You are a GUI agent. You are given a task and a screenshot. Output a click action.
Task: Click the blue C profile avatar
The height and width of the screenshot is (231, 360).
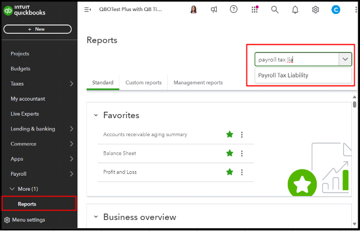click(x=336, y=10)
